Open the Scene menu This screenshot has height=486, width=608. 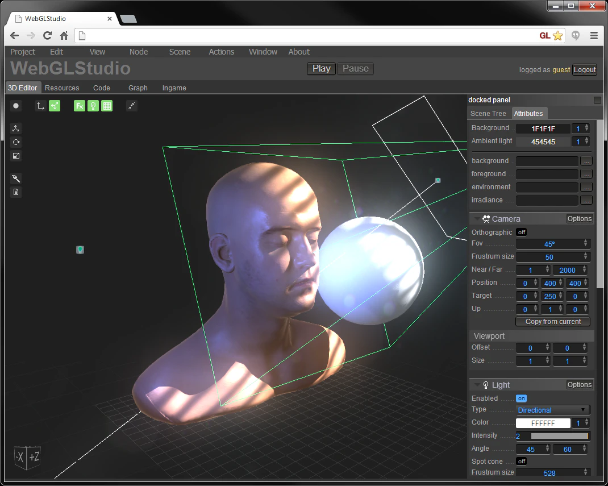point(180,52)
